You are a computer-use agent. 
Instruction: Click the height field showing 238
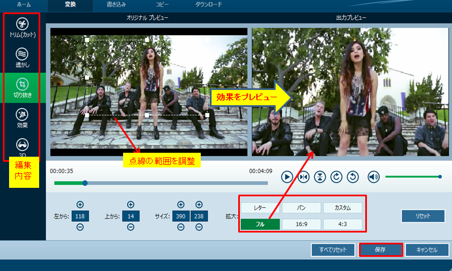(x=199, y=216)
